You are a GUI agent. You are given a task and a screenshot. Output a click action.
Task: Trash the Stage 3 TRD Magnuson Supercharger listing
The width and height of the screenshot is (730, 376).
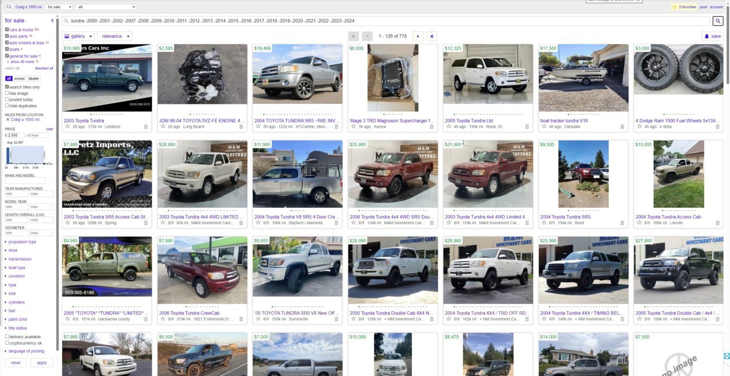(431, 127)
